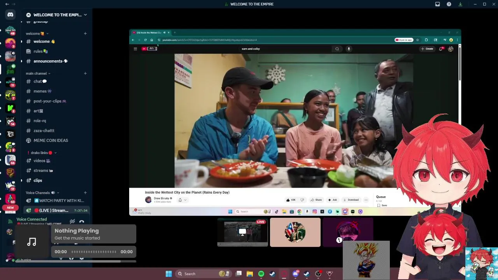Add a channel to the main channel category

[x=85, y=73]
